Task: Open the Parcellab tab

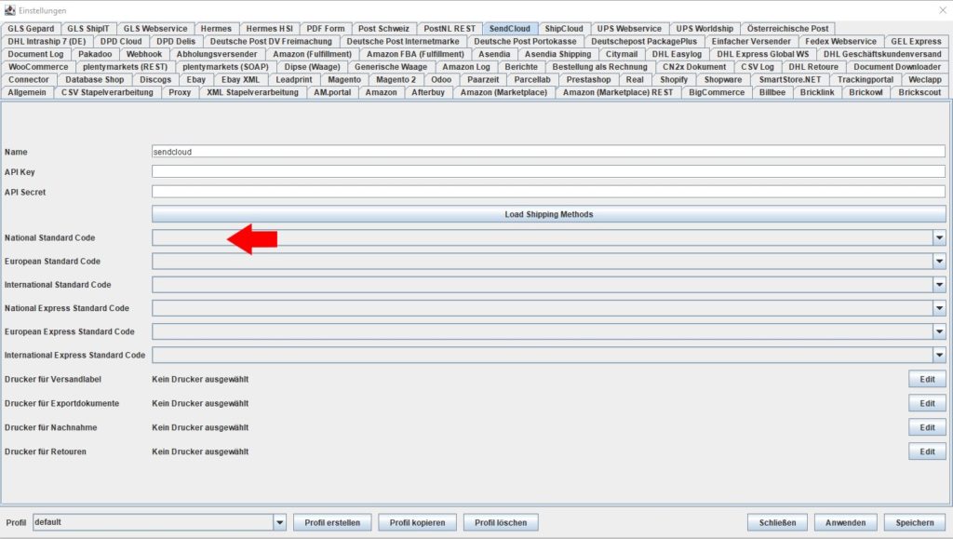Action: click(531, 80)
